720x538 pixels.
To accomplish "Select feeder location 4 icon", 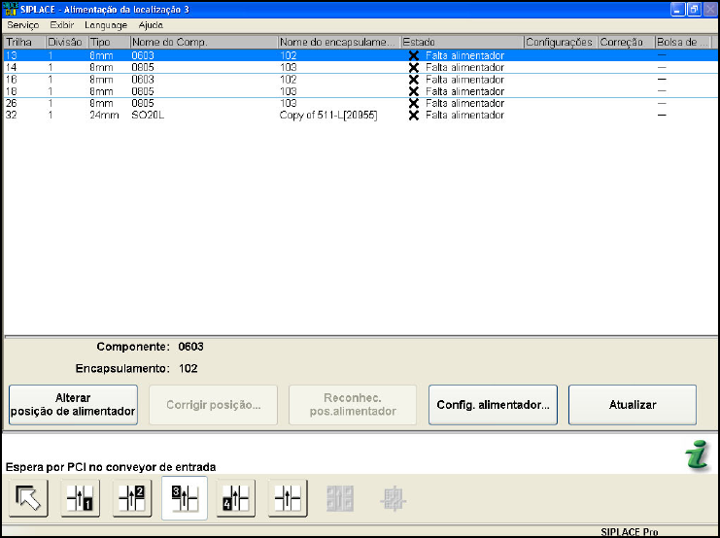I will pos(236,499).
